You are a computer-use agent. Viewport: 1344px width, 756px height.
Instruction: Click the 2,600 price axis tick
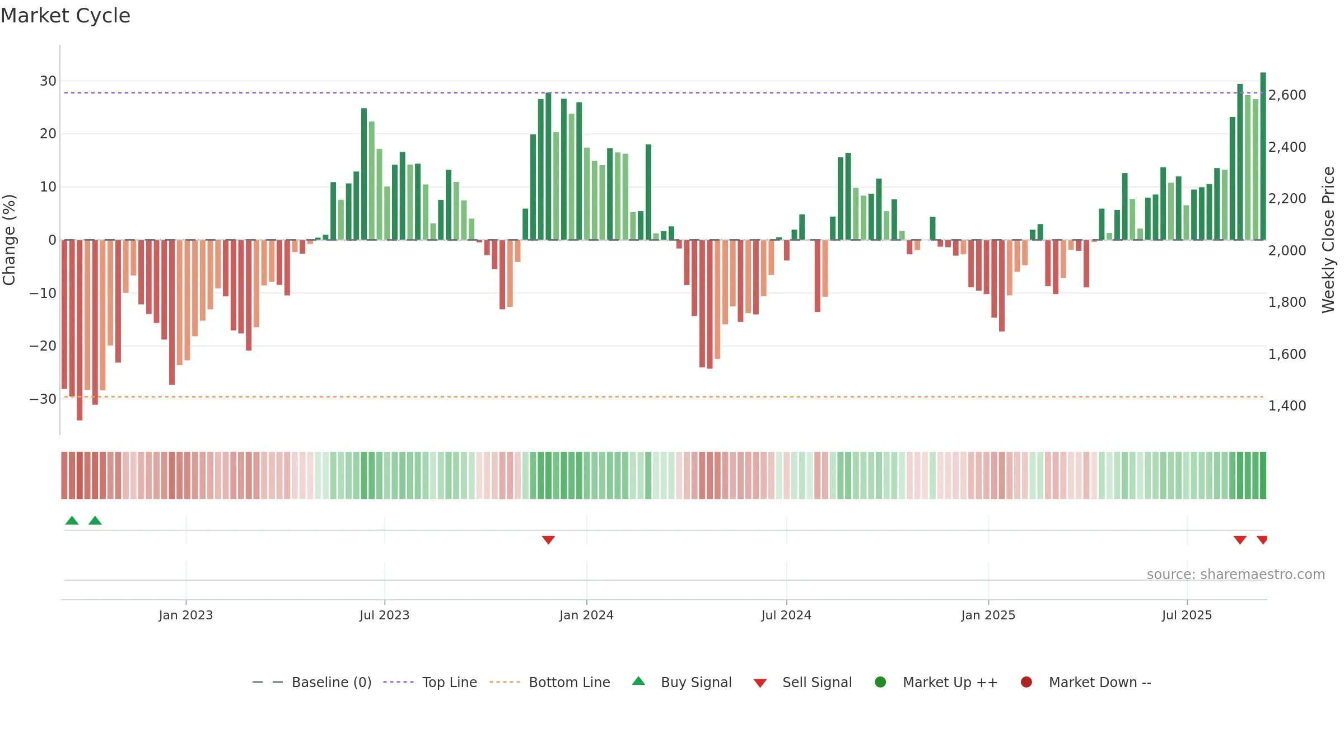coord(1287,95)
